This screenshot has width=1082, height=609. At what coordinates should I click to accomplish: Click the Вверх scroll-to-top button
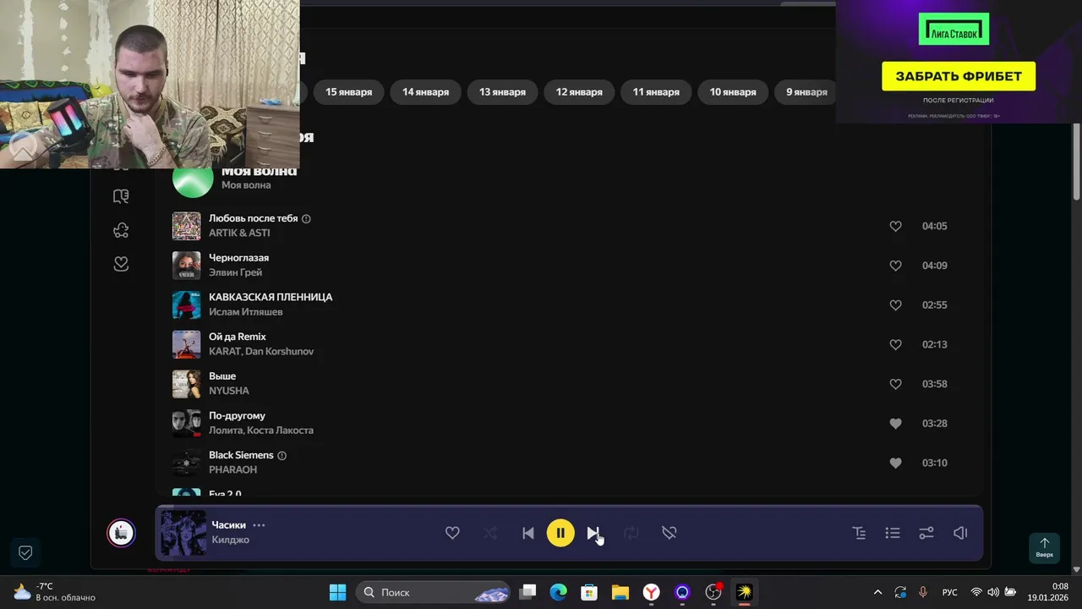point(1045,547)
